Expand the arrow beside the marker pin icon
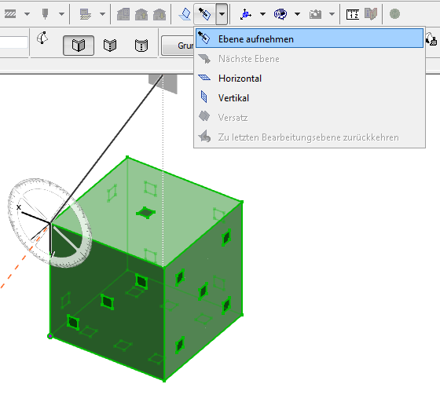 coord(61,14)
